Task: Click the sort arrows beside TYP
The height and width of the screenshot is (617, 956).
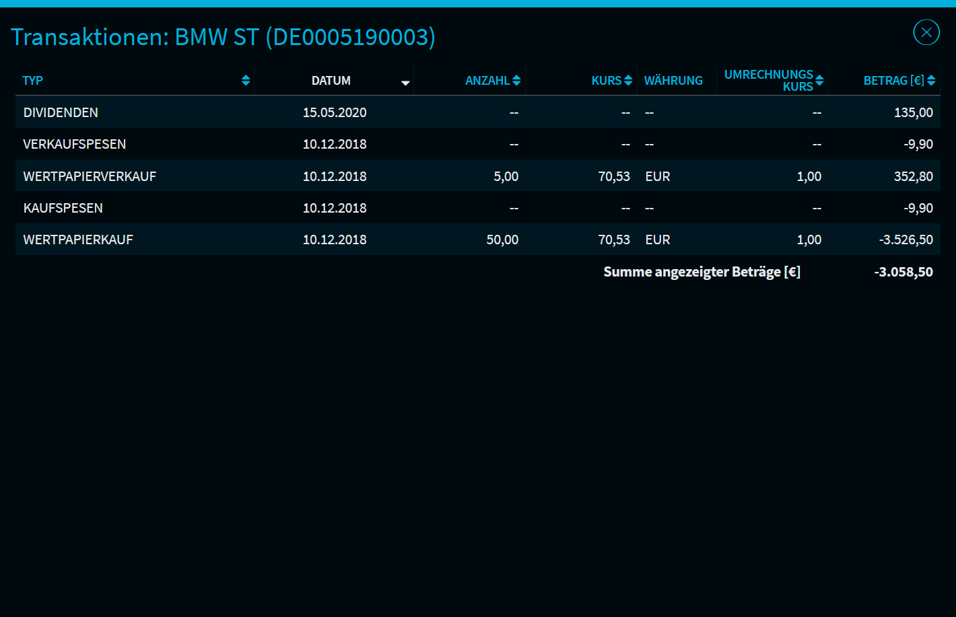Action: [x=246, y=81]
